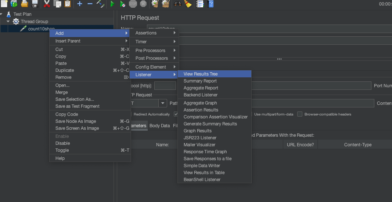Image resolution: width=392 pixels, height=202 pixels.
Task: Click Save as Test Fragment entry
Action: click(x=90, y=106)
